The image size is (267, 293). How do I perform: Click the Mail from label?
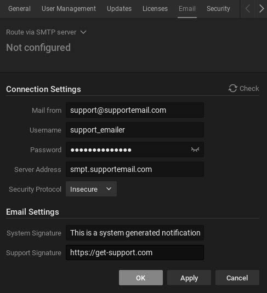tap(47, 110)
